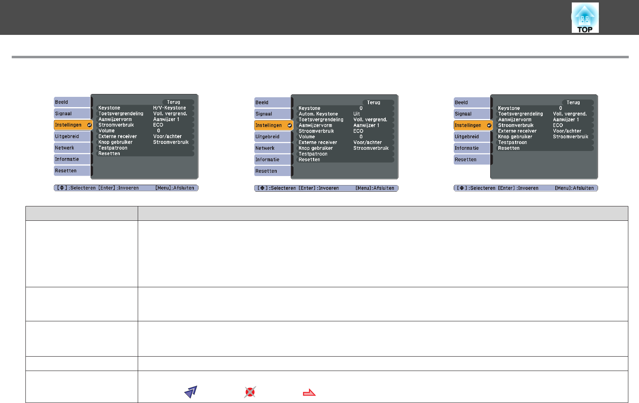The width and height of the screenshot is (639, 403).
Task: Click Keystone row in middle menu
Action: [345, 108]
